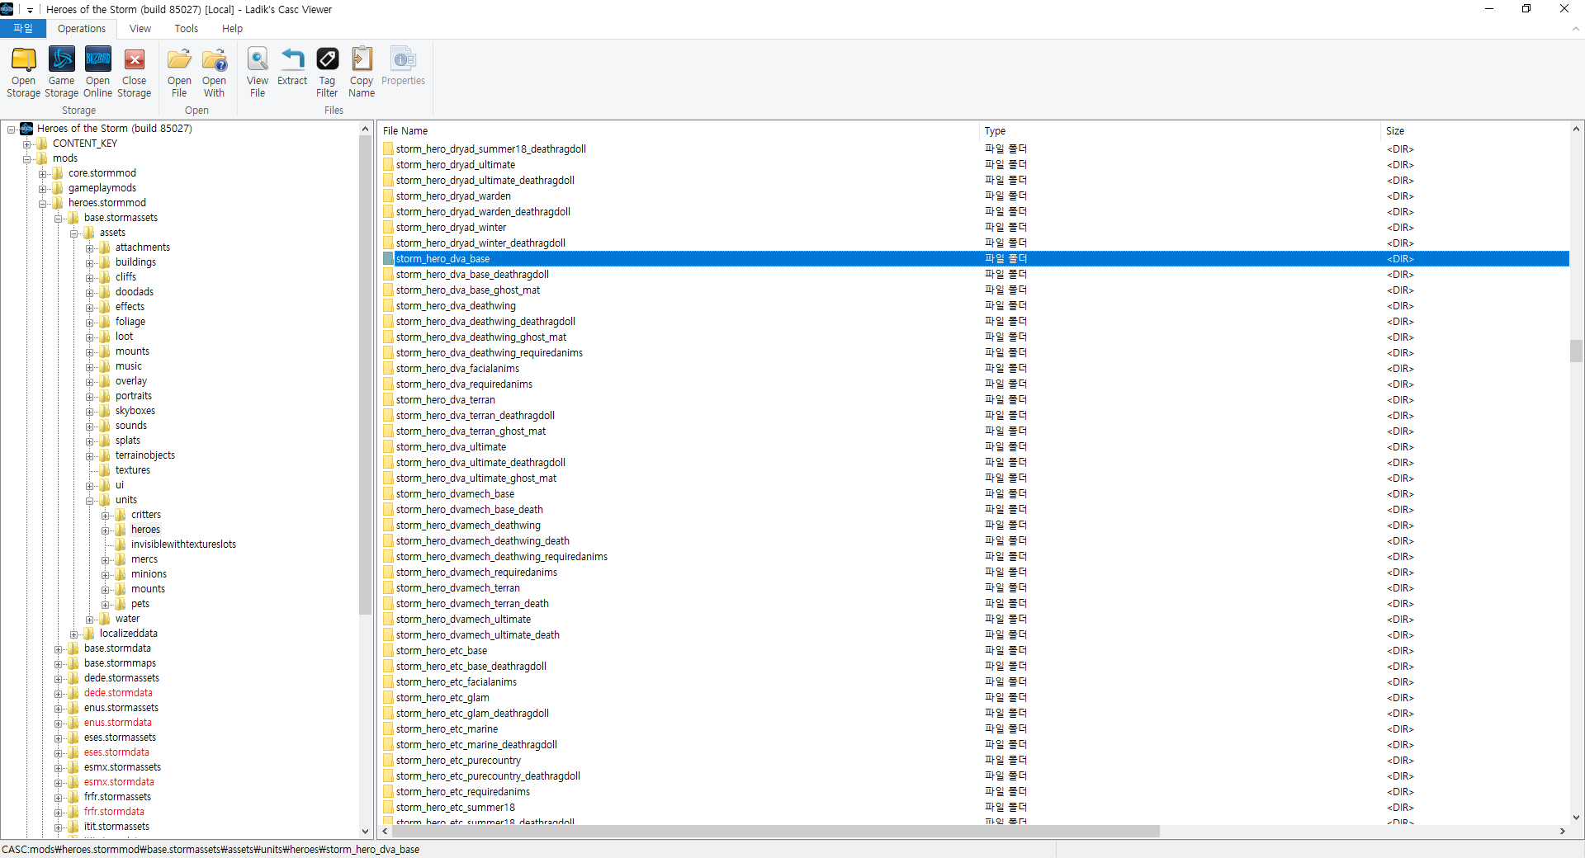Expand the CONTENT_KEY tree node

click(26, 144)
